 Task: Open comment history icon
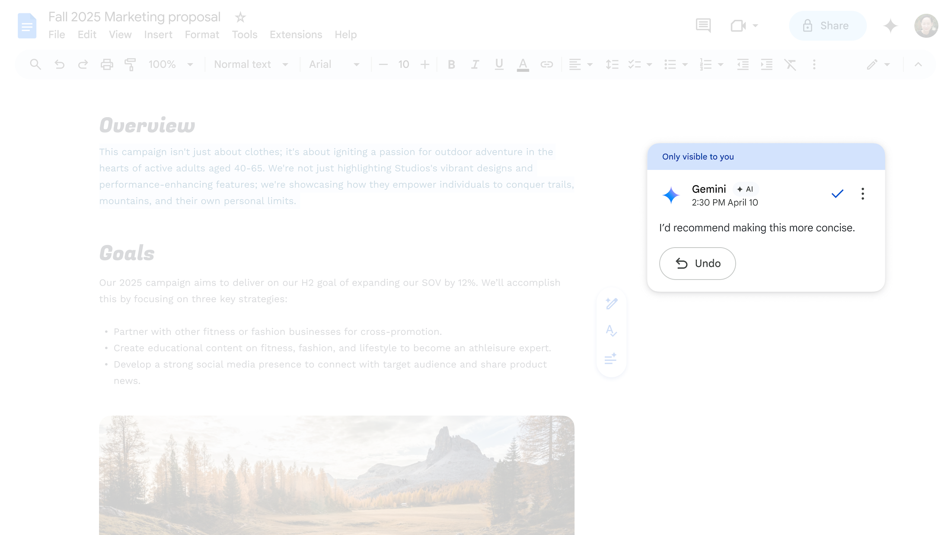(x=703, y=26)
